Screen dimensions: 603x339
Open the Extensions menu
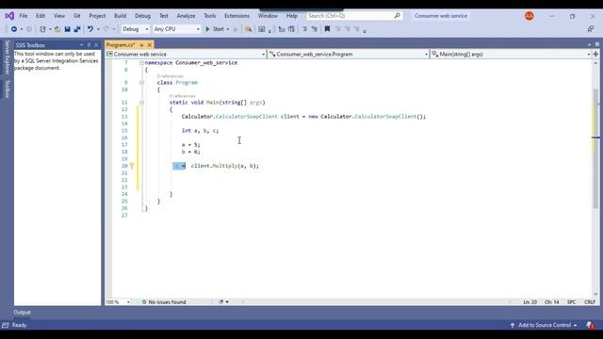tap(236, 16)
